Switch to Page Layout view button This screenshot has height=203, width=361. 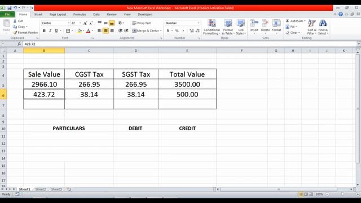coord(306,194)
